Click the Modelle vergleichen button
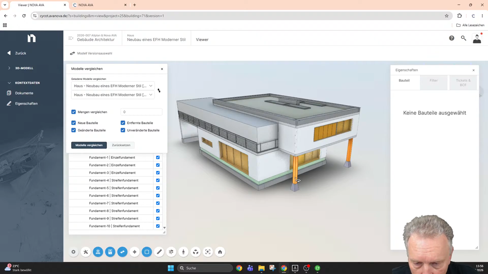The width and height of the screenshot is (488, 274). pyautogui.click(x=89, y=145)
